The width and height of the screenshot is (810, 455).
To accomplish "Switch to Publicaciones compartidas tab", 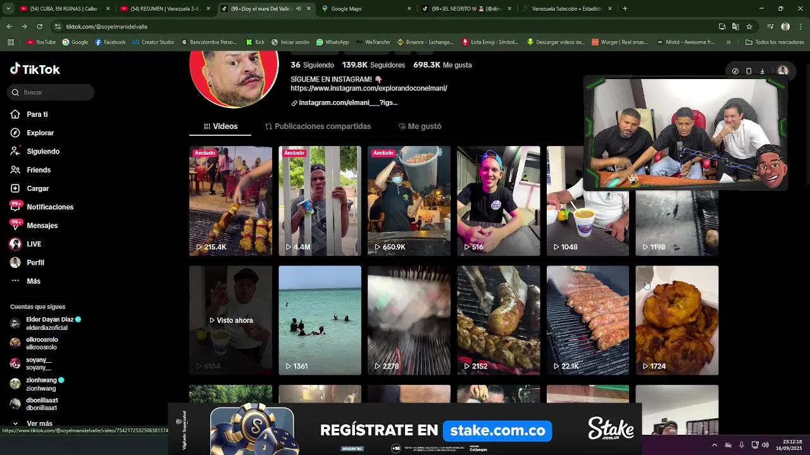I will (x=318, y=126).
